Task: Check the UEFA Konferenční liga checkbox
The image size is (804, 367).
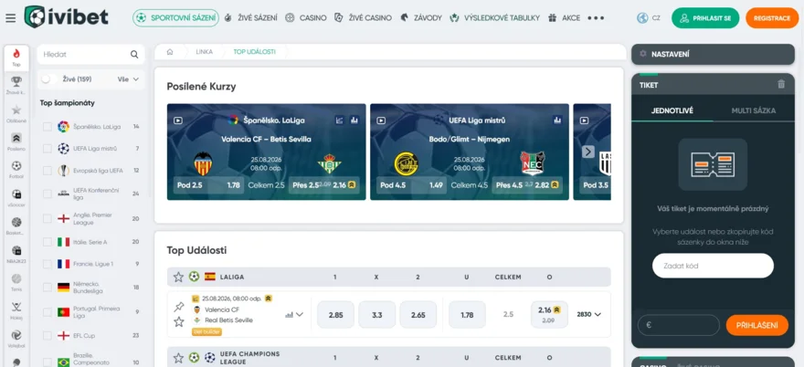Action: 48,194
